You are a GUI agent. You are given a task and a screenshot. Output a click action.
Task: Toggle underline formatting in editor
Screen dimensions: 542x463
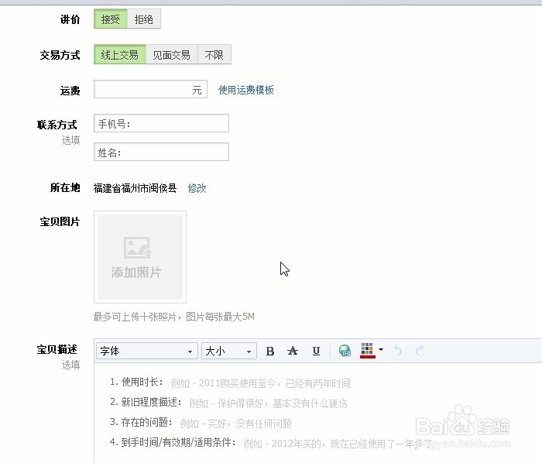click(316, 351)
